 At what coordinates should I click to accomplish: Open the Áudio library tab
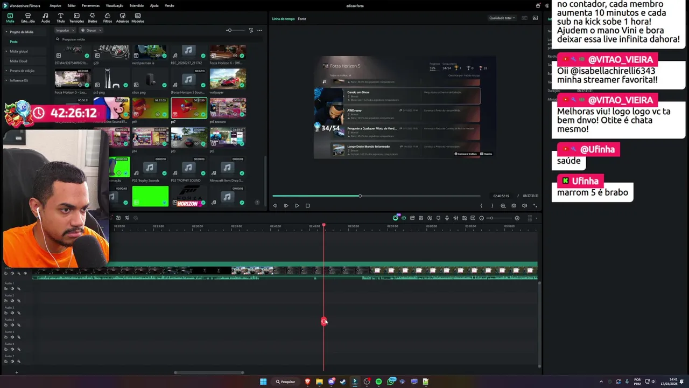pos(45,18)
